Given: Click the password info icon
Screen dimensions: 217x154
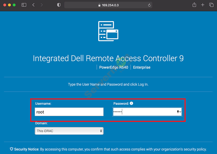Looking at the screenshot, I should click(x=131, y=103).
